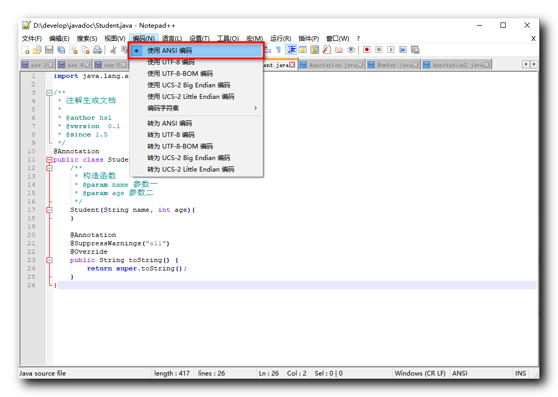Collapse the constructor fold on line 17
This screenshot has height=397, width=558.
coord(50,210)
